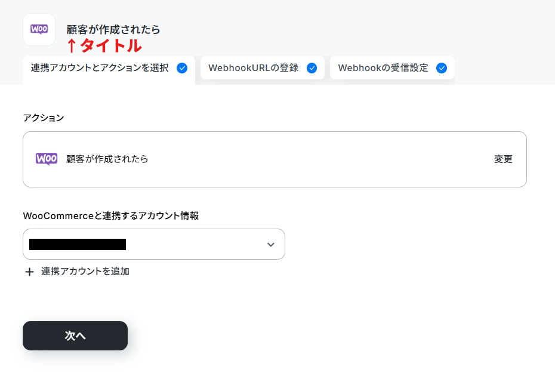Switch to the WebhookURLの登録 tab
Screen dimensions: 555x385
[x=262, y=67]
